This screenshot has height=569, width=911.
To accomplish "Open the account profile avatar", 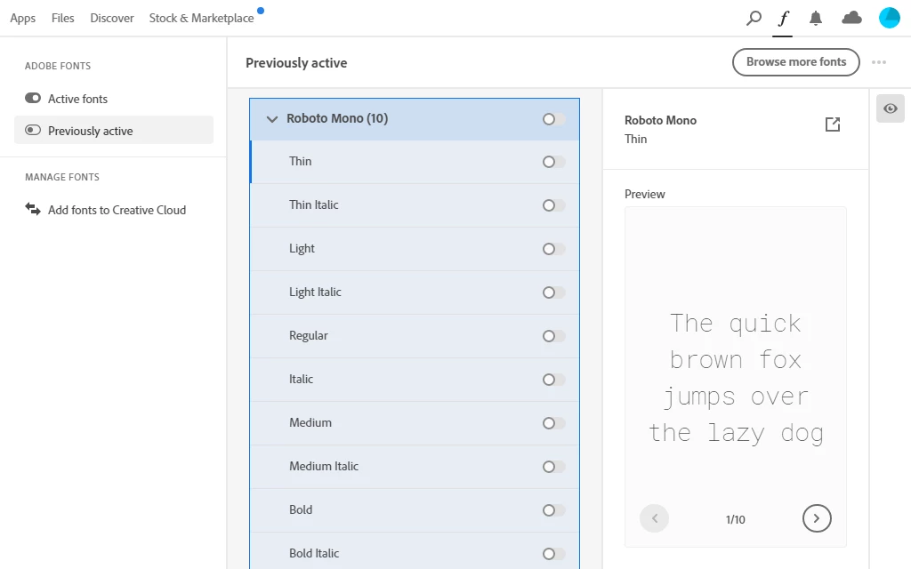I will coord(890,18).
